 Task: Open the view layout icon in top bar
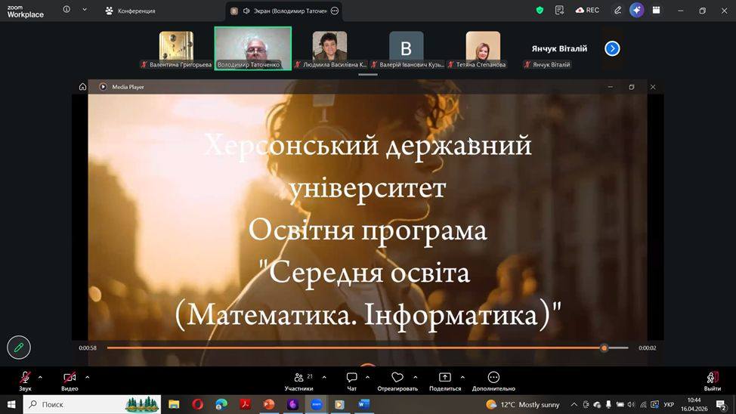click(x=656, y=11)
